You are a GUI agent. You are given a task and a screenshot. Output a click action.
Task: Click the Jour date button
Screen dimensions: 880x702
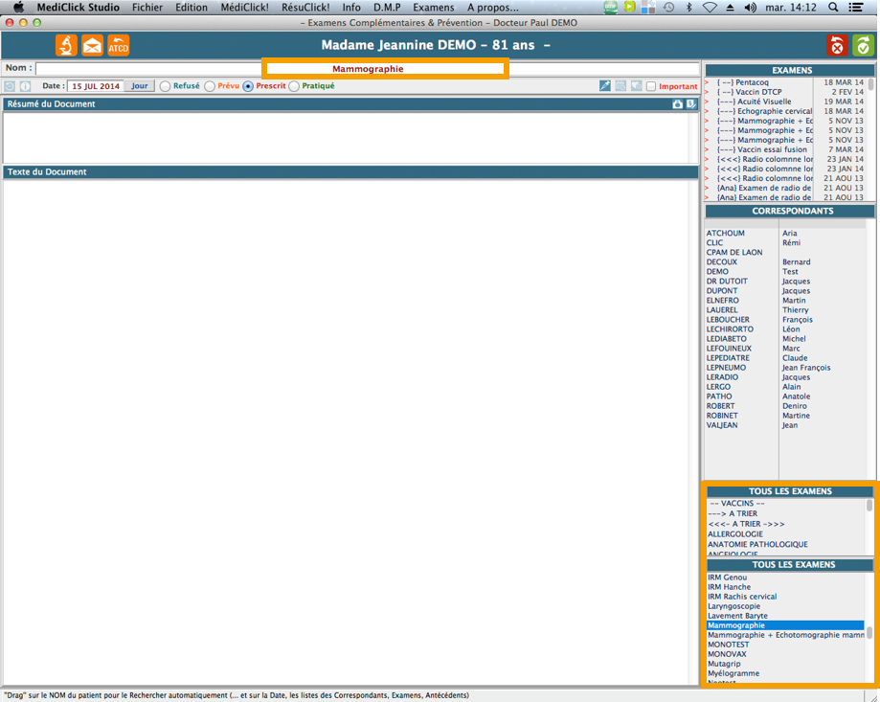click(140, 86)
